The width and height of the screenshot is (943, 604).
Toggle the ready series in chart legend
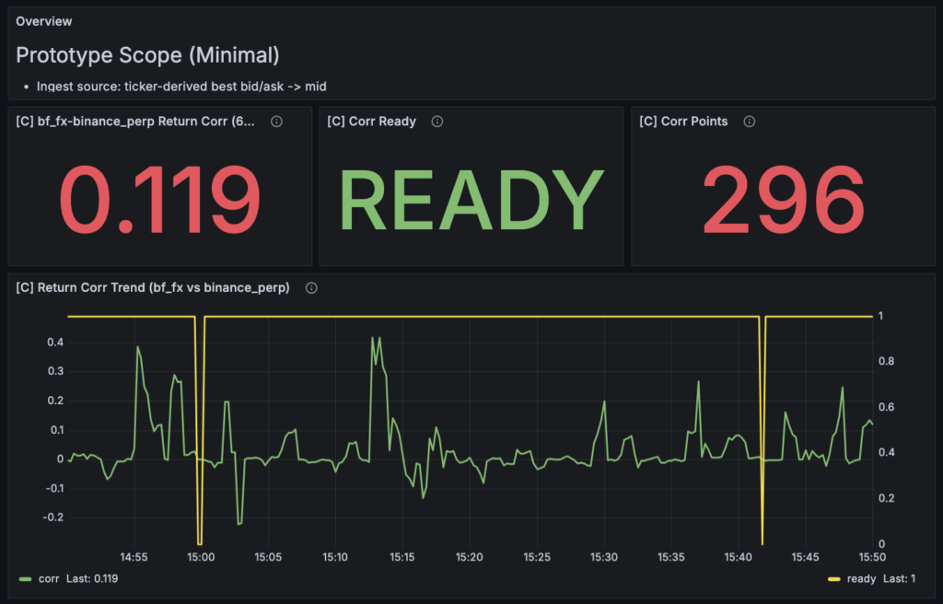click(861, 578)
